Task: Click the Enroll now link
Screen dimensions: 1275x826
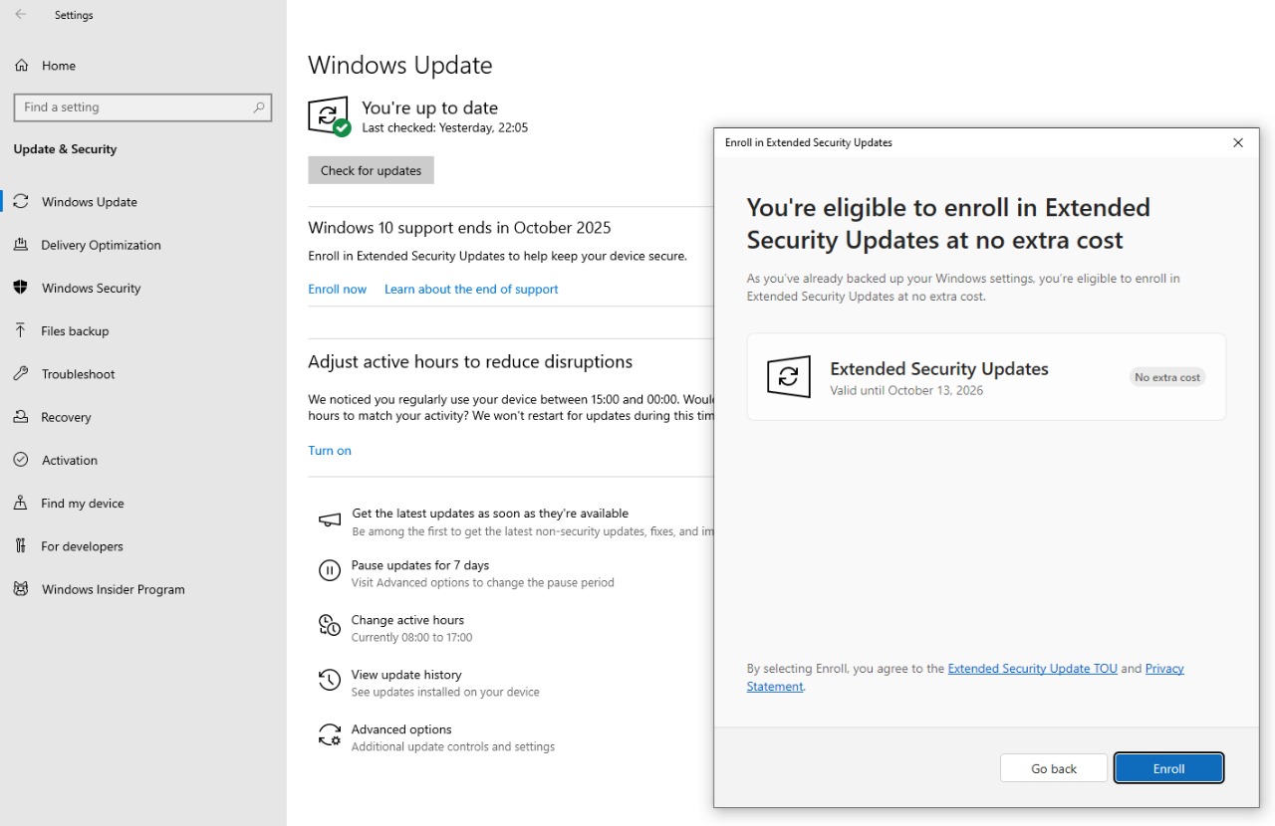Action: pyautogui.click(x=337, y=289)
